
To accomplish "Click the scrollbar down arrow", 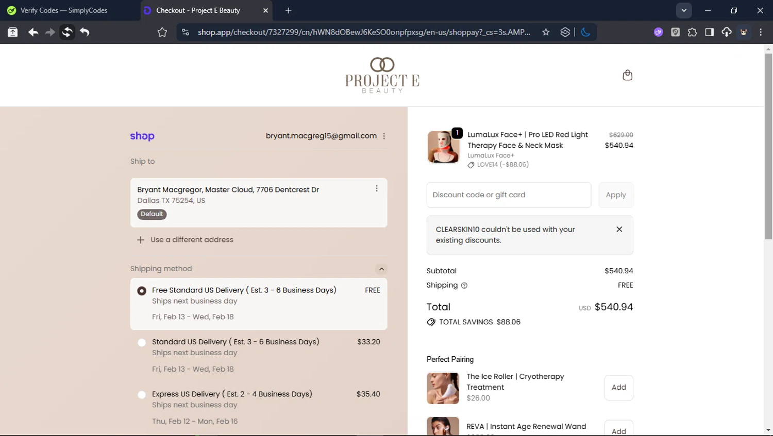I will (x=768, y=430).
